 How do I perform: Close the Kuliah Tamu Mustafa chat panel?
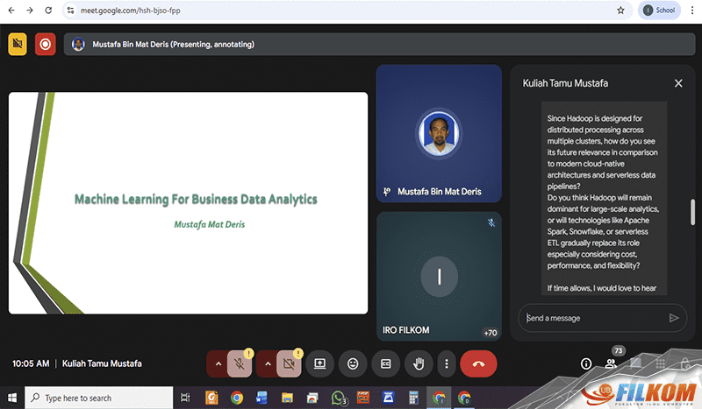[x=677, y=83]
